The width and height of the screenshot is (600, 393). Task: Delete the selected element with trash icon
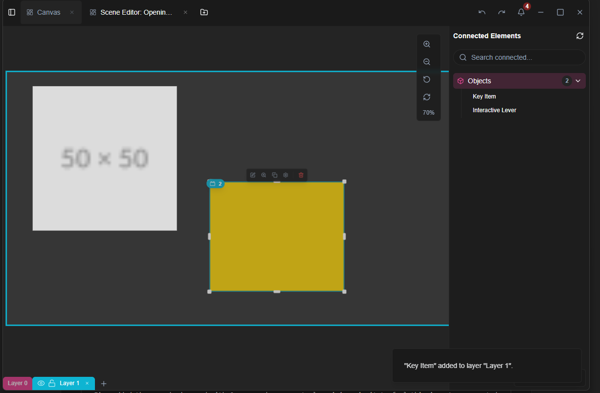(x=301, y=175)
